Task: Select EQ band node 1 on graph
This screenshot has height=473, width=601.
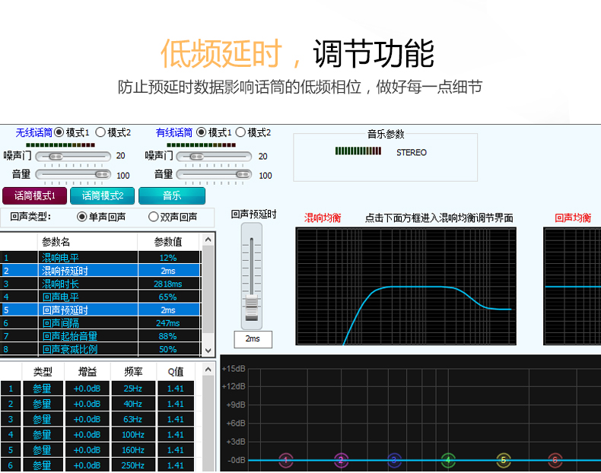Action: (x=285, y=460)
